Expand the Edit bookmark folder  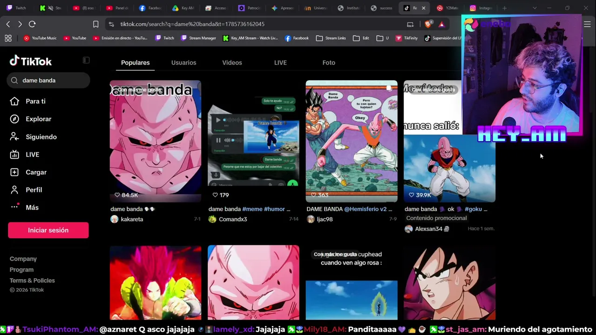point(361,38)
